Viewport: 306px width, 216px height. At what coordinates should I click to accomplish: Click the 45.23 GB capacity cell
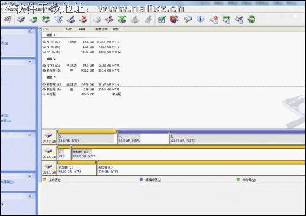pyautogui.click(x=87, y=52)
